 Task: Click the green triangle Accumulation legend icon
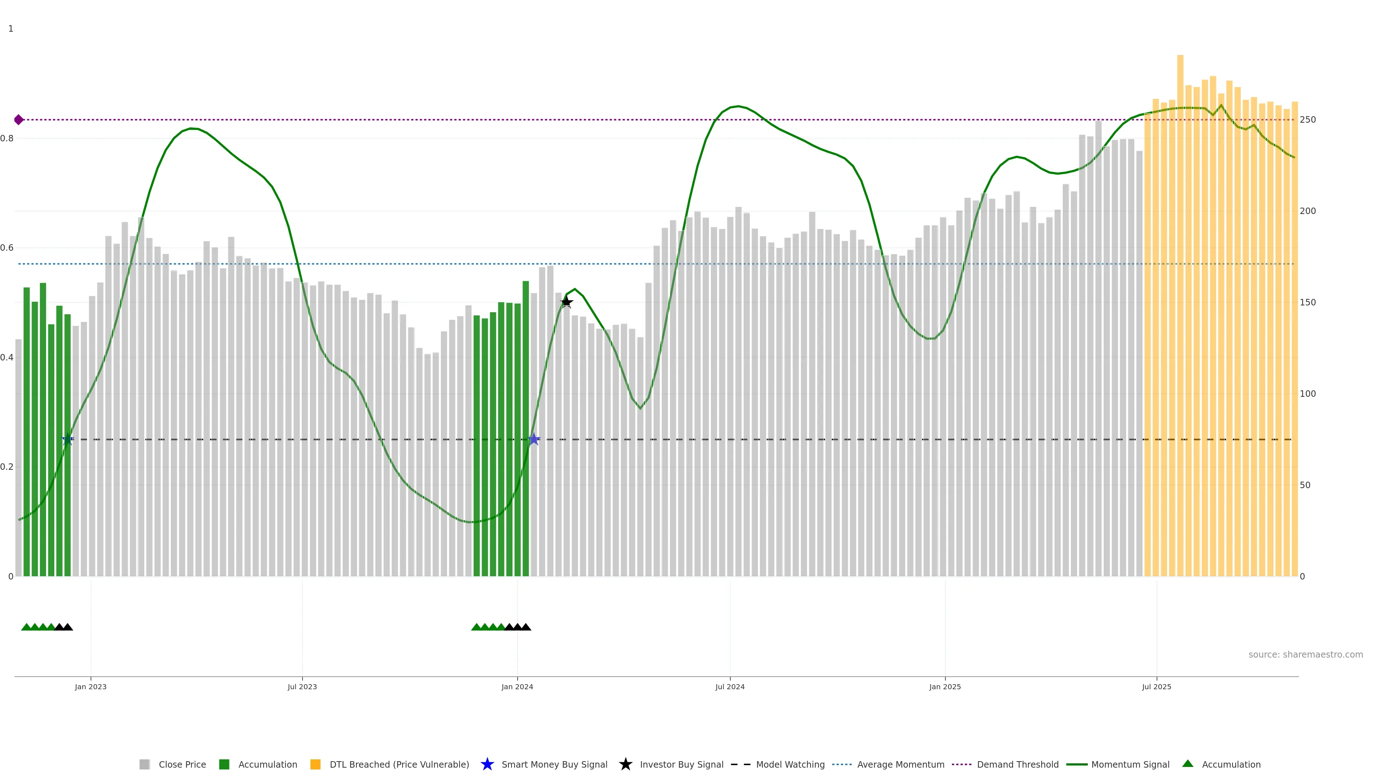(1188, 764)
